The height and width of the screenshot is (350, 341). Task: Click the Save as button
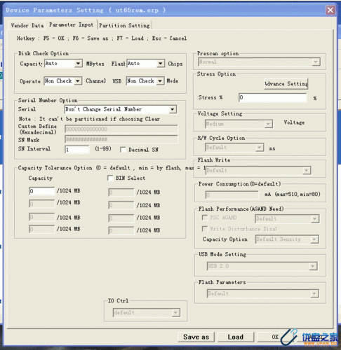click(x=196, y=337)
